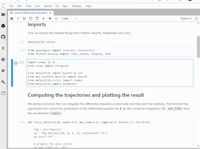Open the Kernel menu
Screen dimensions: 200x149
(x=48, y=6)
